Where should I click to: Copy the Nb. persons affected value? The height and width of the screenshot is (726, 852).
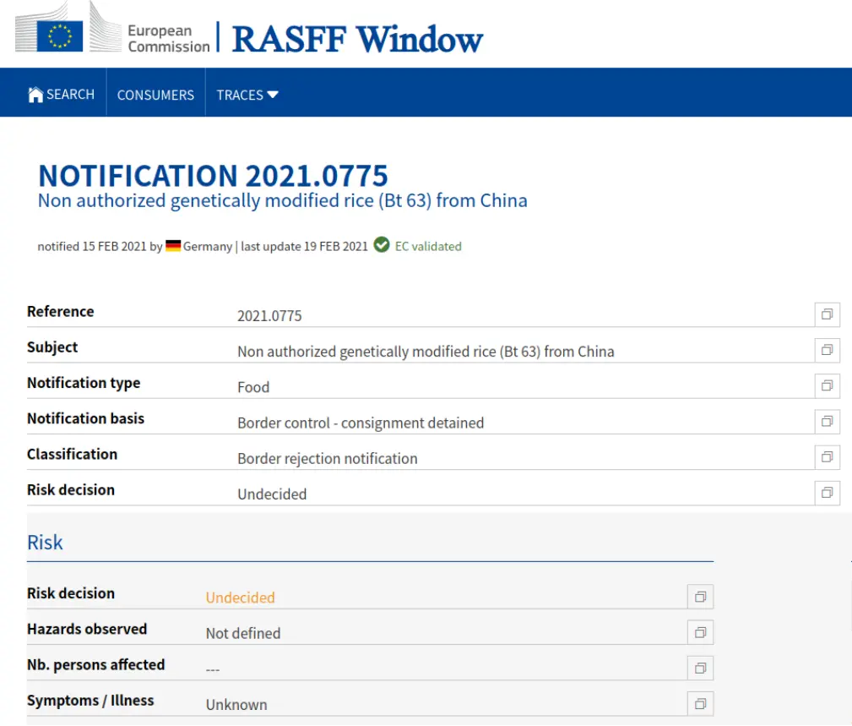700,668
